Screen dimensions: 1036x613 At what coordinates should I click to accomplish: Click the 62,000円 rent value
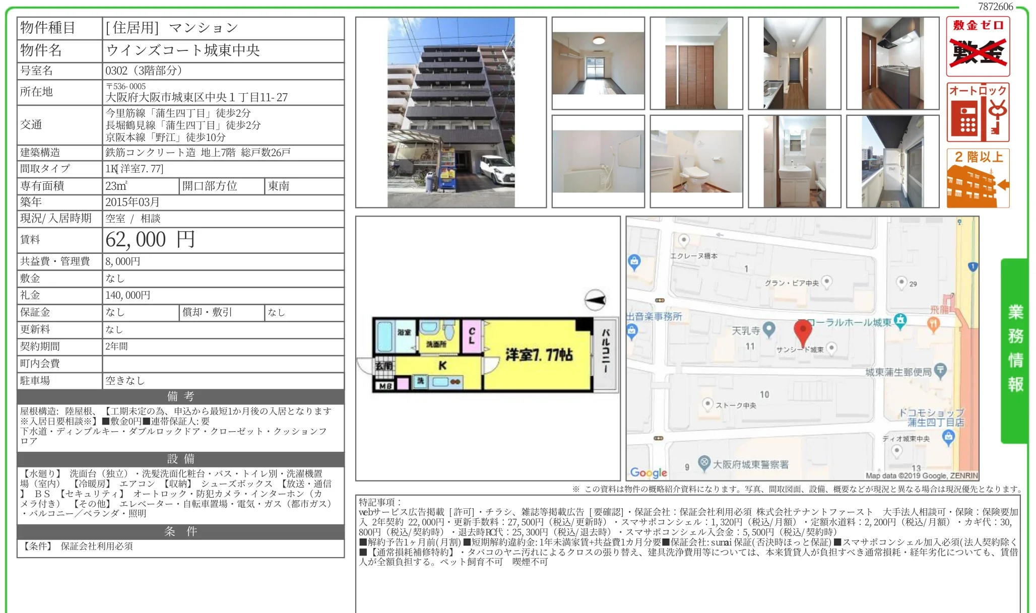(150, 240)
